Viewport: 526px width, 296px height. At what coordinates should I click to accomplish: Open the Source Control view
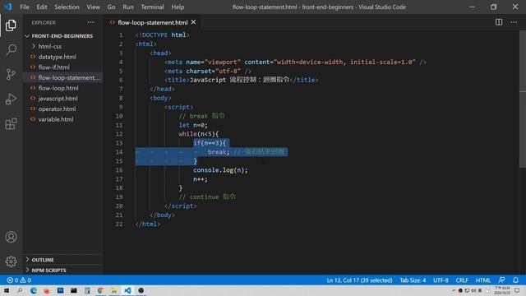click(11, 74)
